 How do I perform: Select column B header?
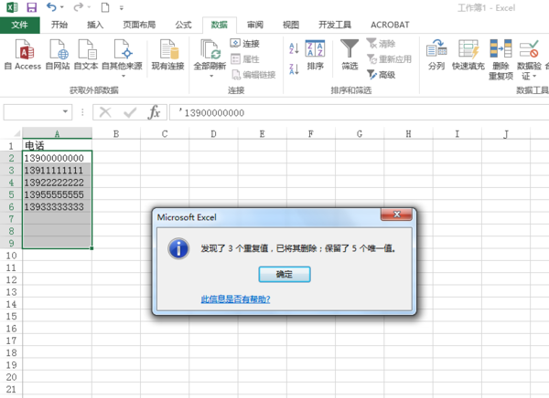click(116, 133)
